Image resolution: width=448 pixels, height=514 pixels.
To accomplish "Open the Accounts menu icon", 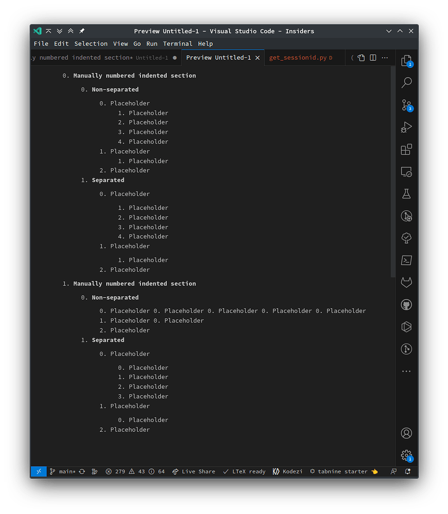I will click(x=406, y=433).
